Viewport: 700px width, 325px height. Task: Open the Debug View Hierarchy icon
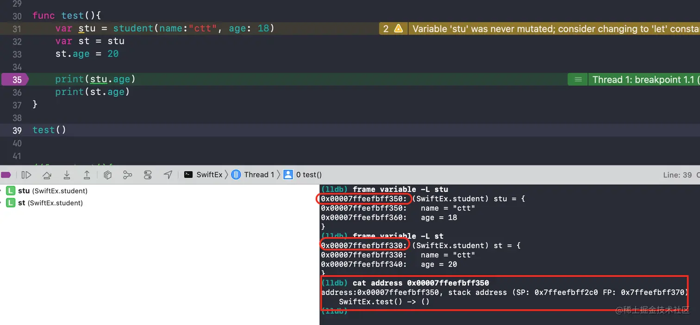point(107,175)
